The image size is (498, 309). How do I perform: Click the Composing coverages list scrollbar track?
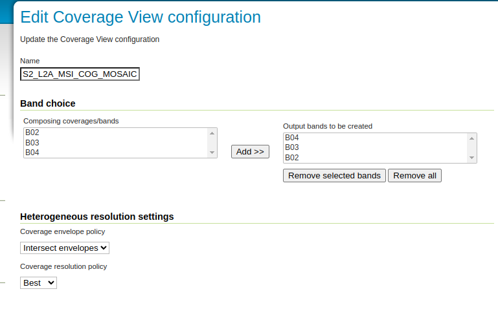click(212, 143)
